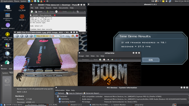Switch to System tab in System Monitor
This screenshot has height=106, width=189.
pyautogui.click(x=5, y=73)
